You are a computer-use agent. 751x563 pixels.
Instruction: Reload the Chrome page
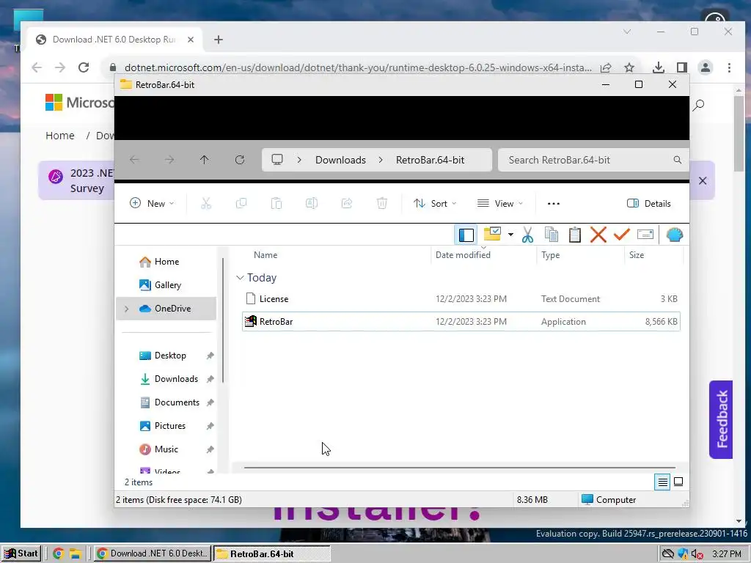pyautogui.click(x=84, y=67)
